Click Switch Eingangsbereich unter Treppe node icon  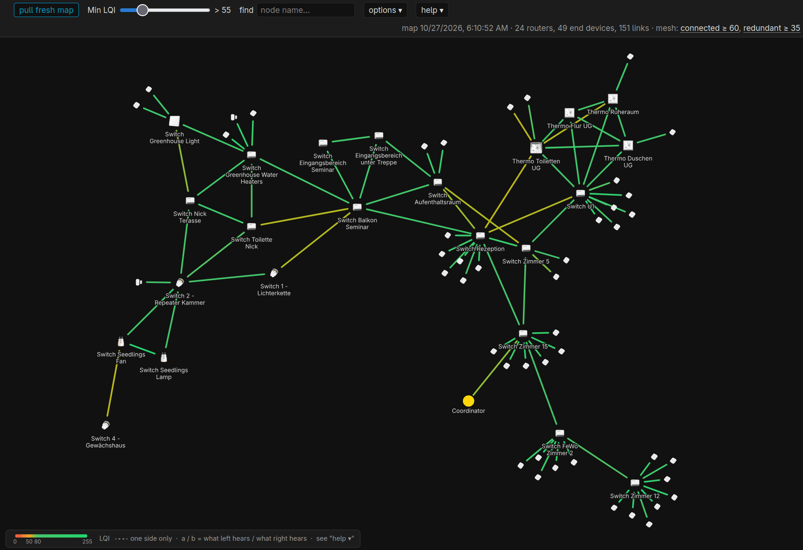pos(379,136)
